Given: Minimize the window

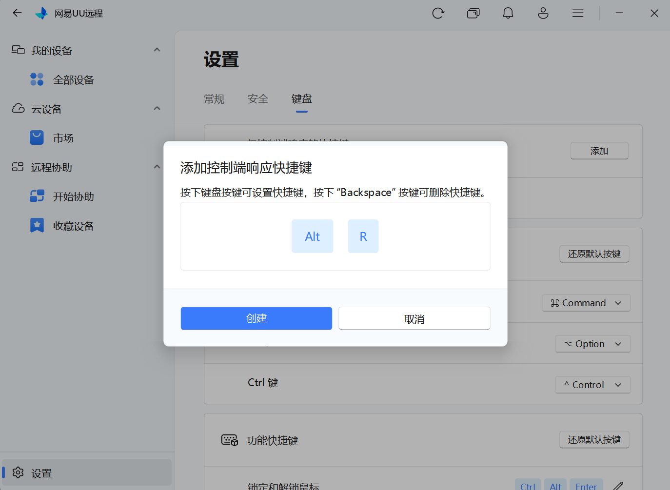Looking at the screenshot, I should [x=619, y=13].
